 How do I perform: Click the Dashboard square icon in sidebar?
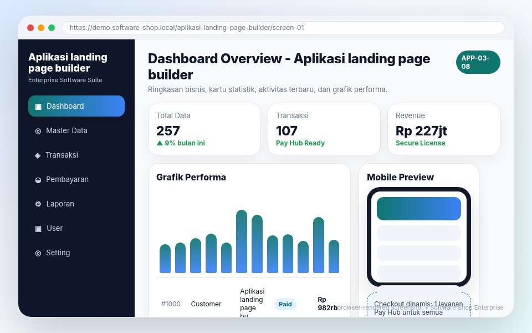(x=38, y=107)
